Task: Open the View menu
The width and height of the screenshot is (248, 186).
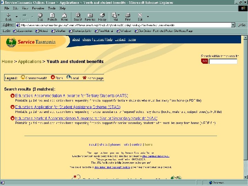Action: [25, 8]
